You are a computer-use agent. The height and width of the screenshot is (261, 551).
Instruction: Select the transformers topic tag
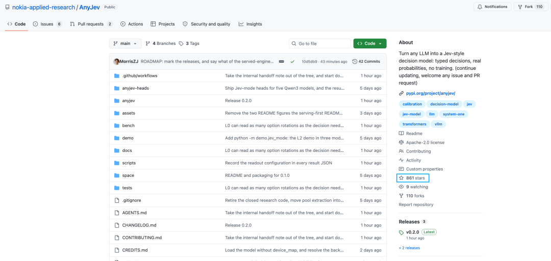click(x=414, y=124)
